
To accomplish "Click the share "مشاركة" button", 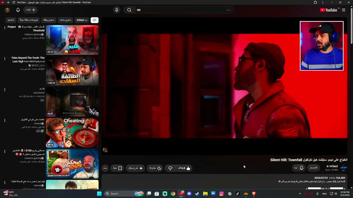I will (x=155, y=168).
